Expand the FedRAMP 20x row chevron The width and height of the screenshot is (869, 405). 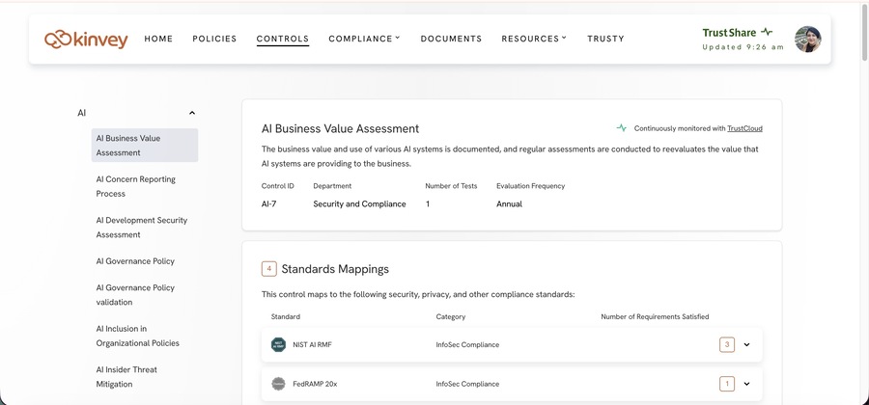tap(746, 384)
